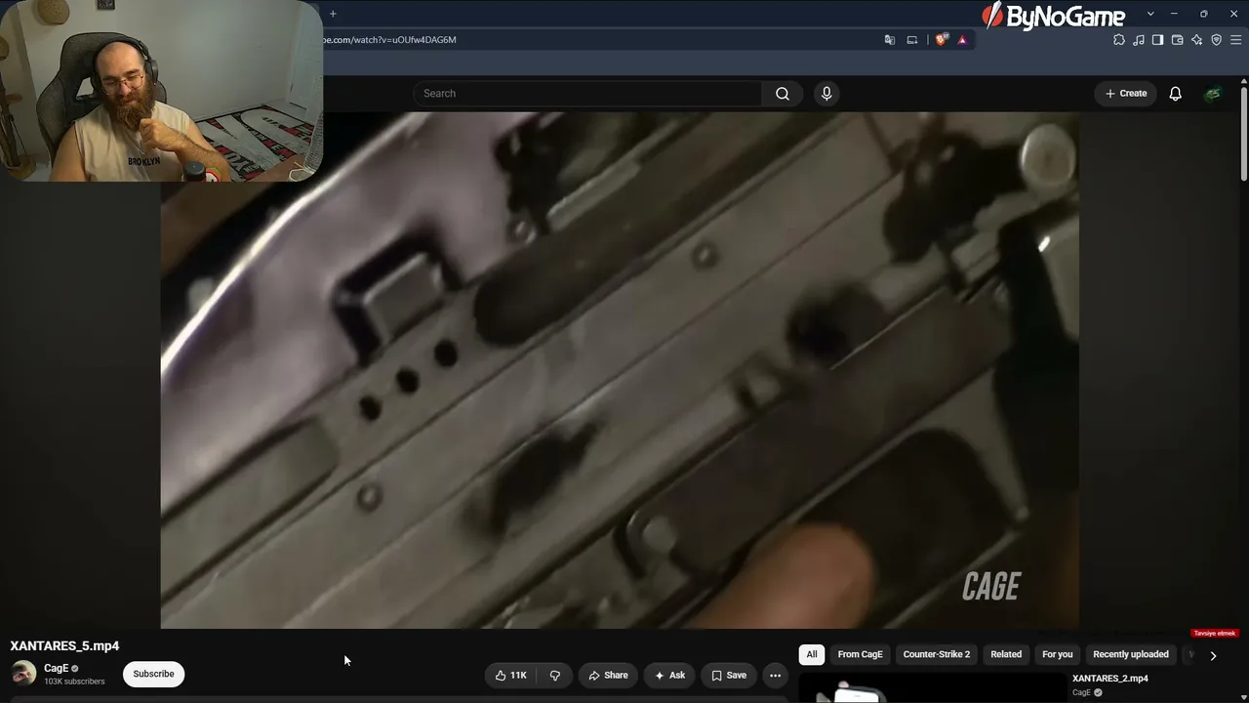Image resolution: width=1249 pixels, height=703 pixels.
Task: Open the notifications bell
Action: (x=1176, y=94)
